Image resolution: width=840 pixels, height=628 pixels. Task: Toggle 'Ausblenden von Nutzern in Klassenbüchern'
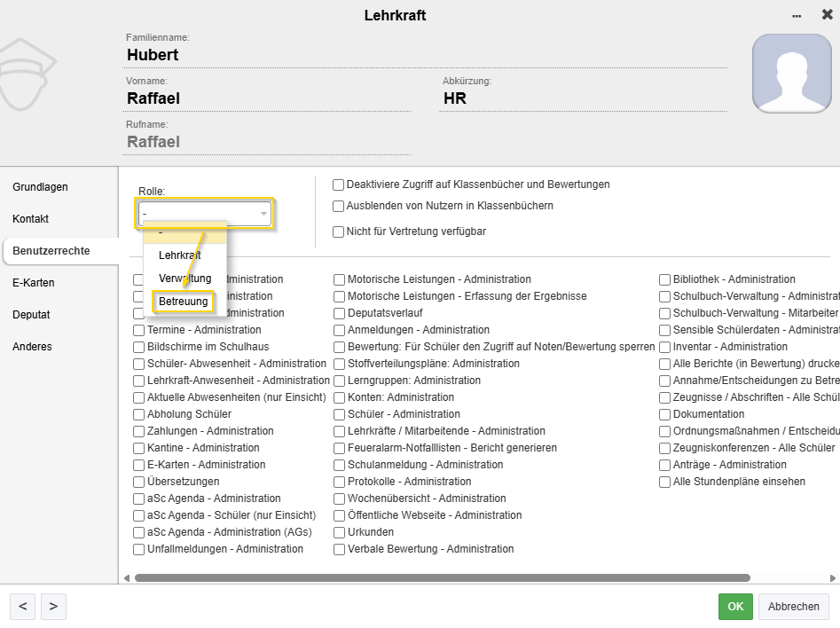(339, 207)
